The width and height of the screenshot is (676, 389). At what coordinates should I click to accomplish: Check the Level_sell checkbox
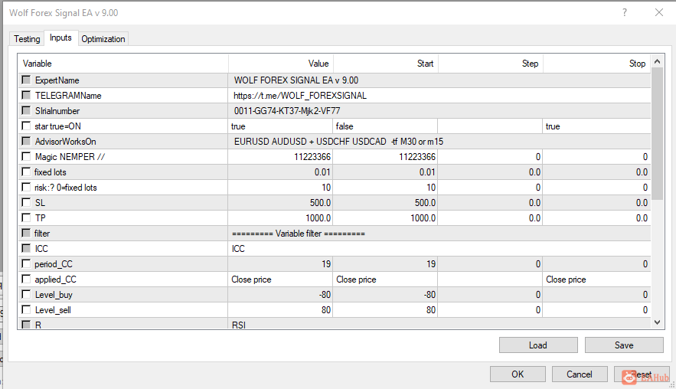26,309
